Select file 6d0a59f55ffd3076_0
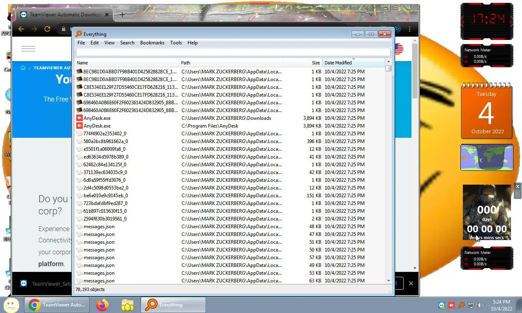This screenshot has height=313, width=522. tap(104, 180)
